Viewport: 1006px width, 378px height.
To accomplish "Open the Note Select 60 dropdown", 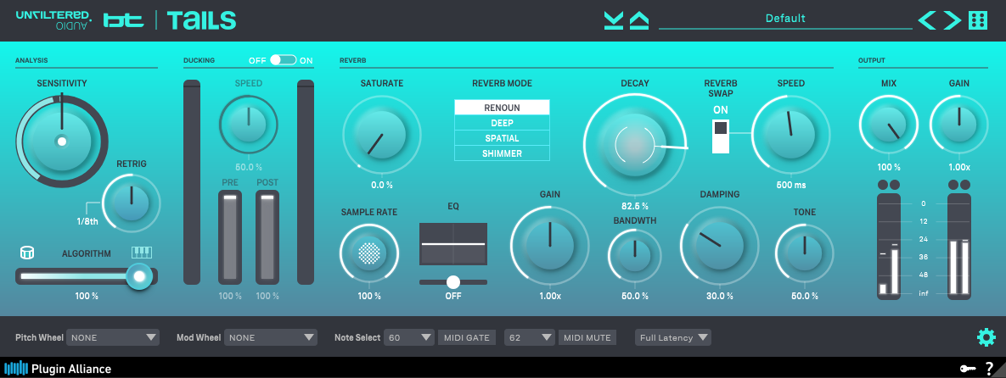I will click(x=409, y=337).
